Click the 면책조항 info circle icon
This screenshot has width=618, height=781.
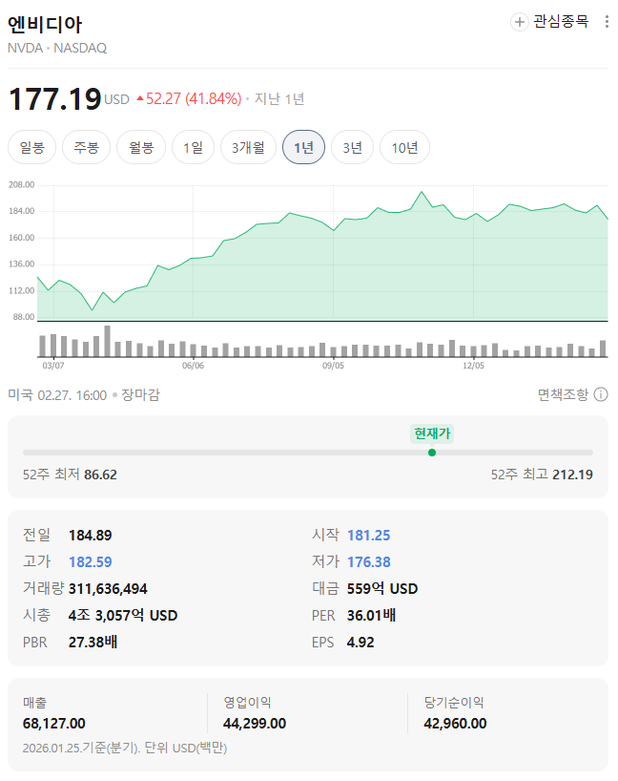[x=601, y=395]
